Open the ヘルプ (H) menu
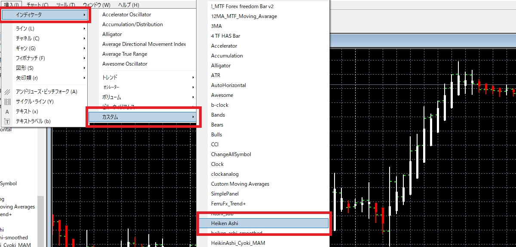The height and width of the screenshot is (247, 516). [129, 5]
